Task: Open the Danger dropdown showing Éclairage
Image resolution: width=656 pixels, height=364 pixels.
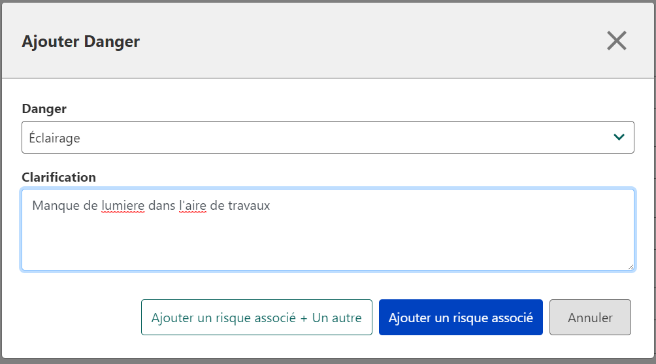Action: point(328,137)
